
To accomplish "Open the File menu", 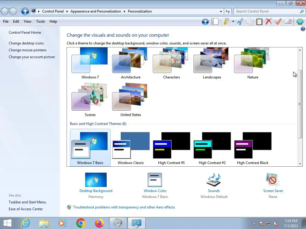I will 6,21.
